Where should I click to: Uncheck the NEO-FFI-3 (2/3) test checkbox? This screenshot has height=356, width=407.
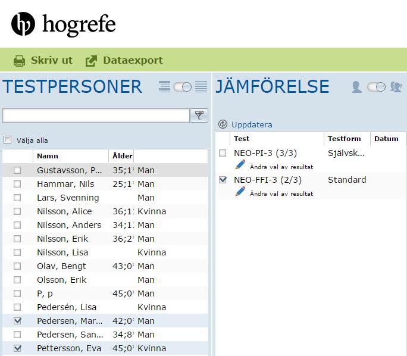(223, 180)
